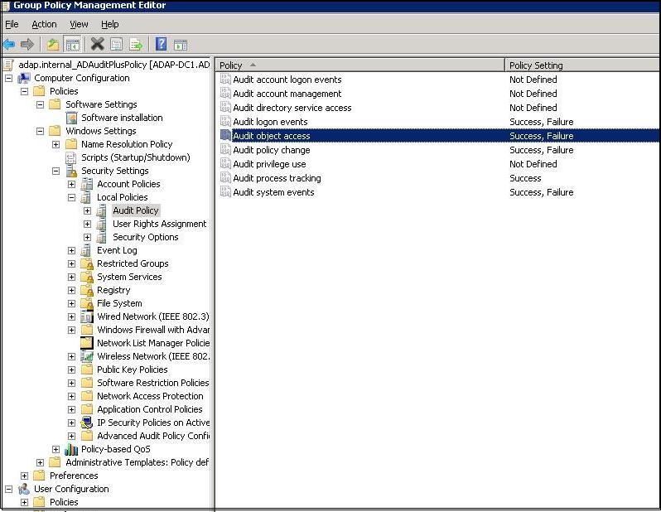Collapse the Local Policies node
The width and height of the screenshot is (661, 512).
[72, 197]
